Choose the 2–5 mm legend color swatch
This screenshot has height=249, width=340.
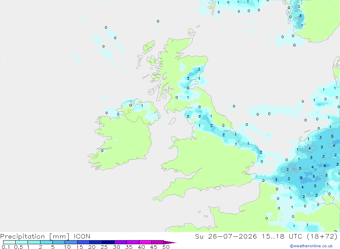click(46, 242)
